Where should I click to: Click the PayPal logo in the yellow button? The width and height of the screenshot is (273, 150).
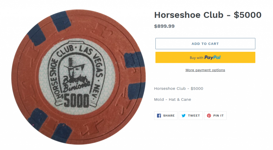click(x=212, y=58)
